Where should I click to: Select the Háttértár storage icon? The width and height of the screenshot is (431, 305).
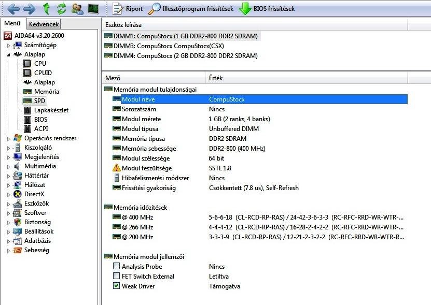pos(18,176)
